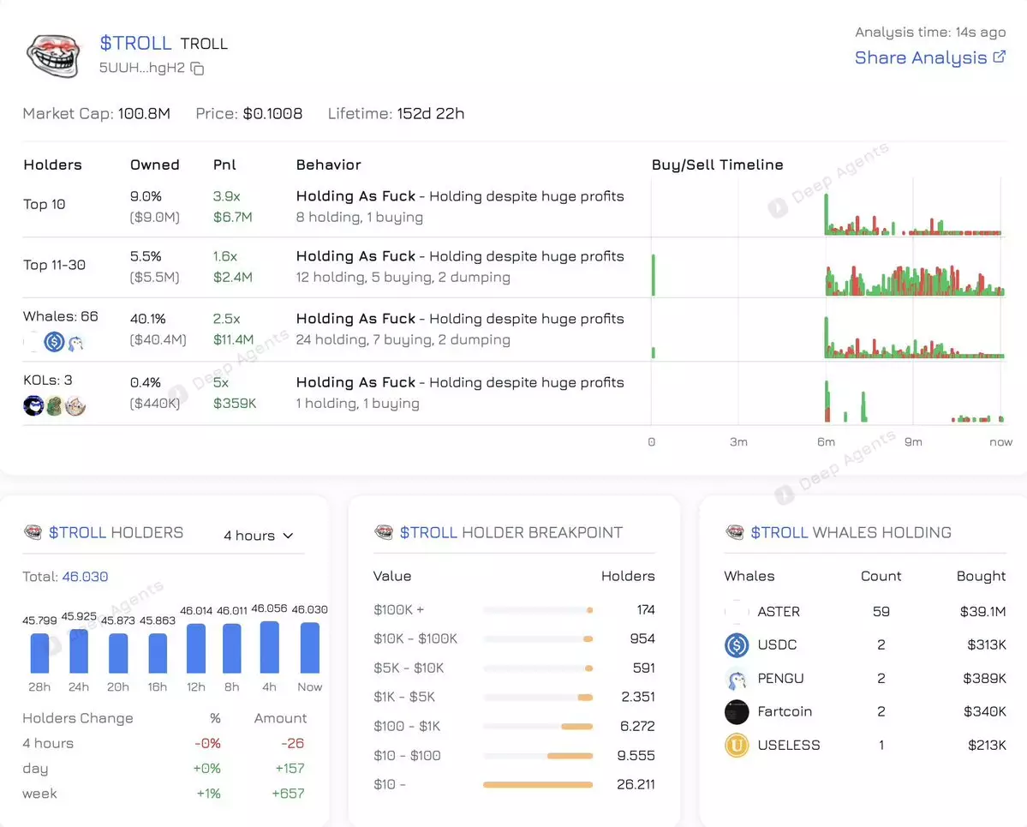Click the ASTER token icon
The image size is (1027, 827).
pos(737,611)
